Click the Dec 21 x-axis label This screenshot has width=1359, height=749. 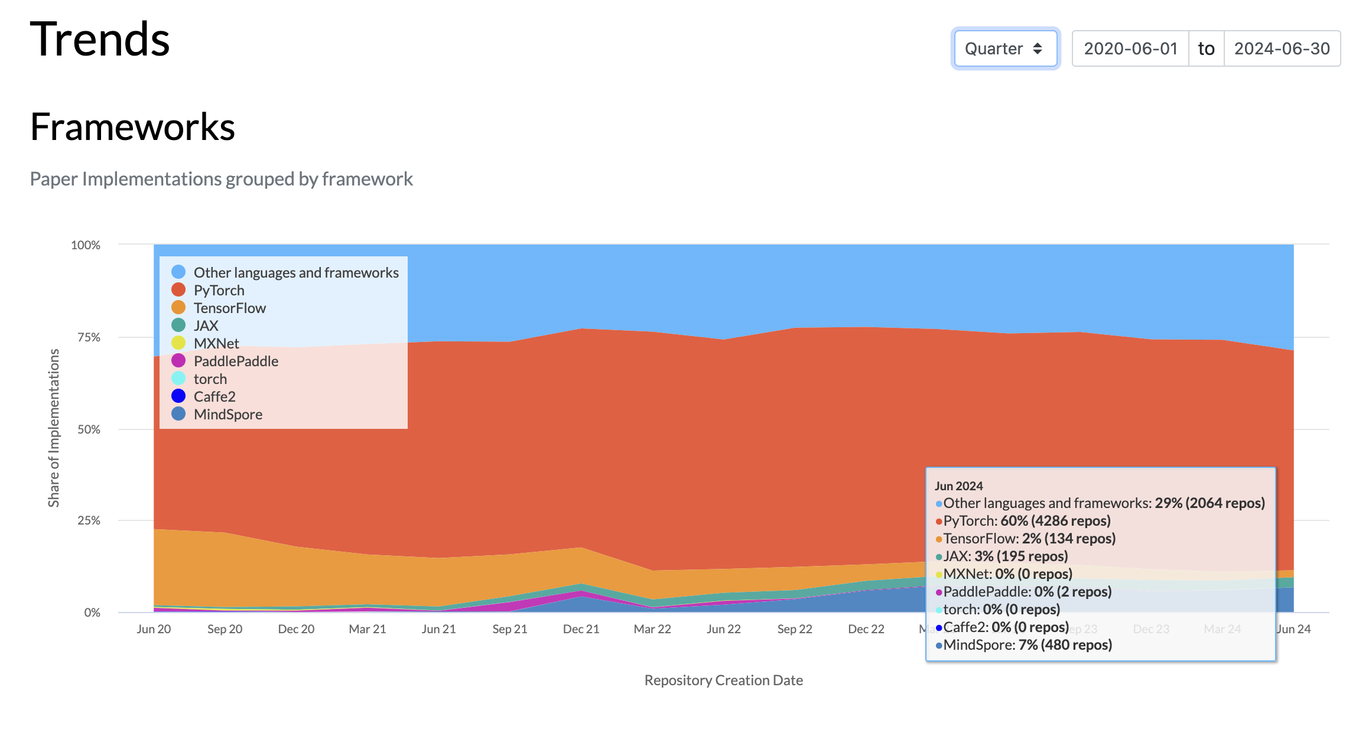tap(581, 629)
